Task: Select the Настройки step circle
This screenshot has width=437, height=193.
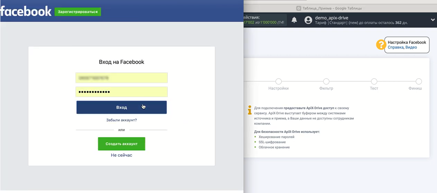Action: (278, 81)
